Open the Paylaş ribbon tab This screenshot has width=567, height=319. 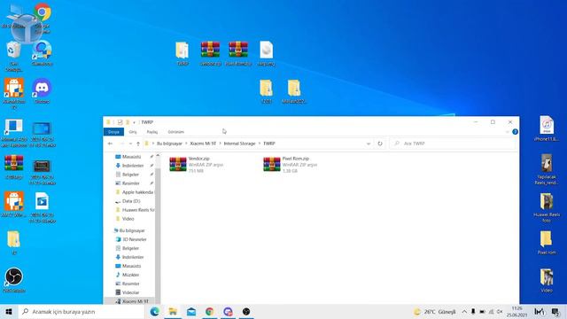[152, 132]
